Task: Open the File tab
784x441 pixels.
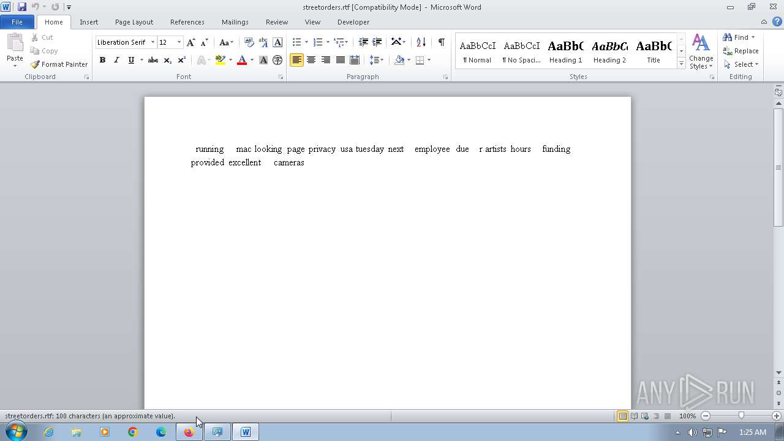Action: (x=17, y=22)
